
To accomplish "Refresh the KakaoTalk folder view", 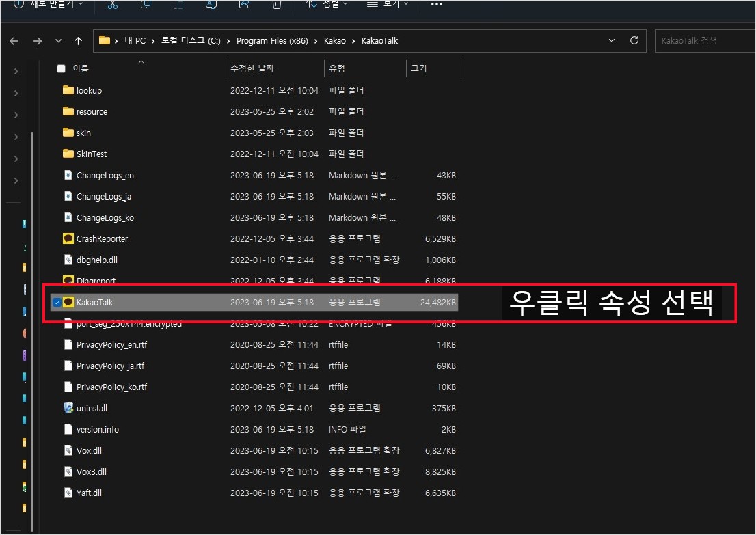I will point(634,40).
